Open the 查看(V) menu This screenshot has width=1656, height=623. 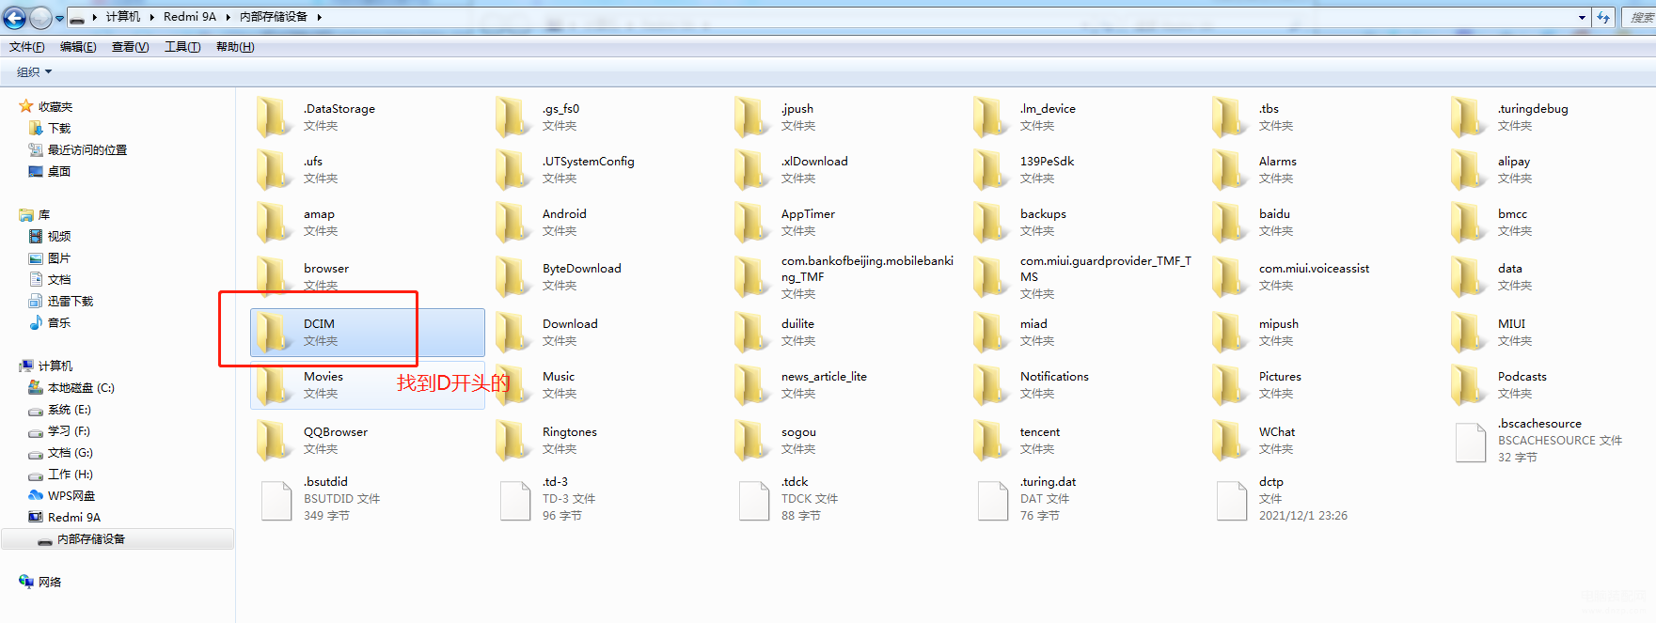130,47
